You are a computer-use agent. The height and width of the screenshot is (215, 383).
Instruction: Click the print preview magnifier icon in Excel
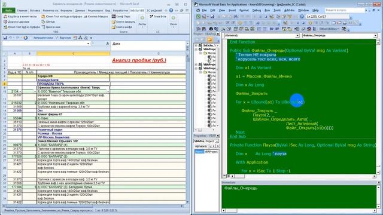tap(86, 38)
